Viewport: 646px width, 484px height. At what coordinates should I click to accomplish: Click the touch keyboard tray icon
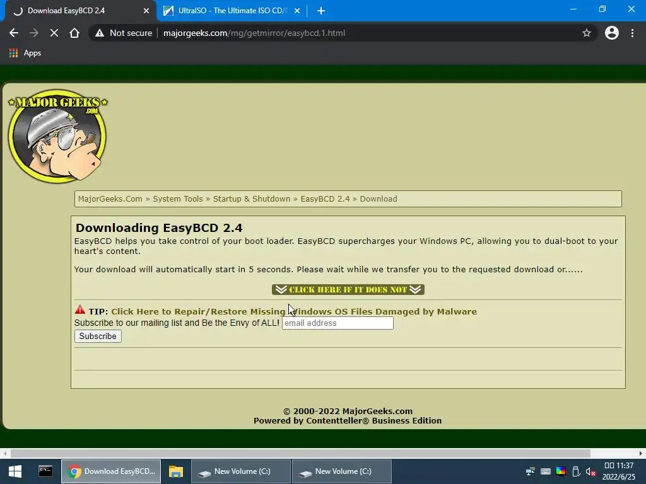pyautogui.click(x=546, y=471)
